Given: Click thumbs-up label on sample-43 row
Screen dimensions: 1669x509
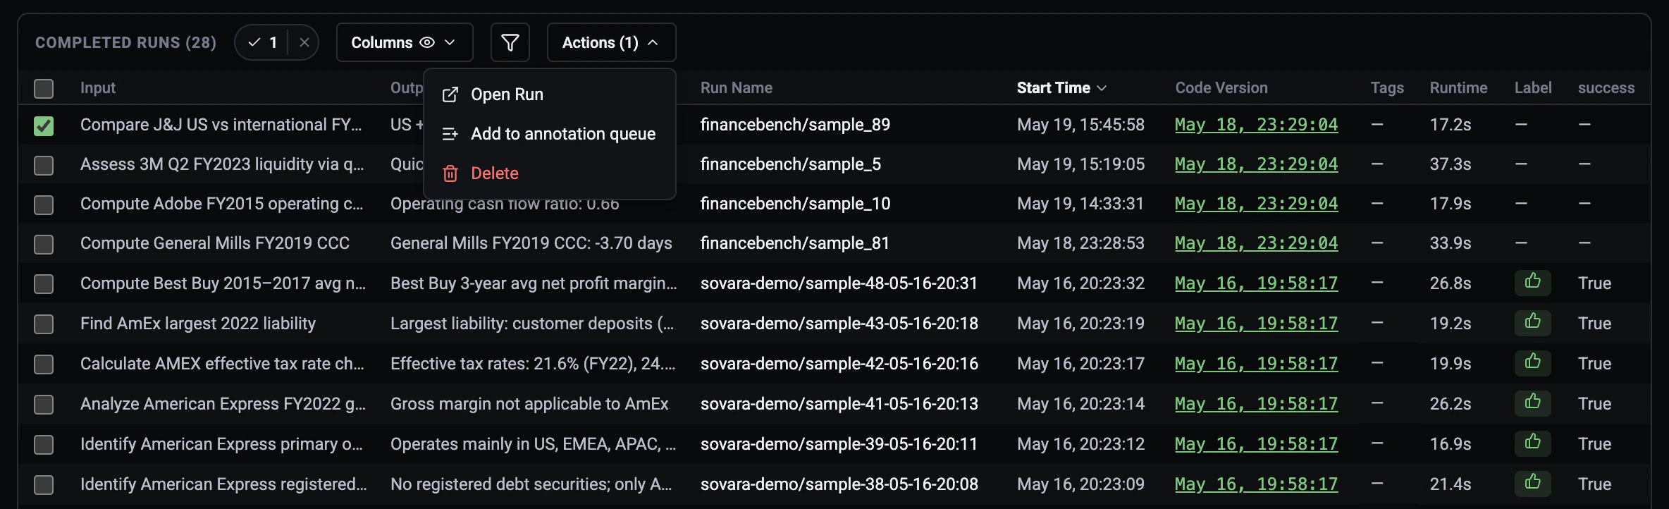Looking at the screenshot, I should point(1532,323).
